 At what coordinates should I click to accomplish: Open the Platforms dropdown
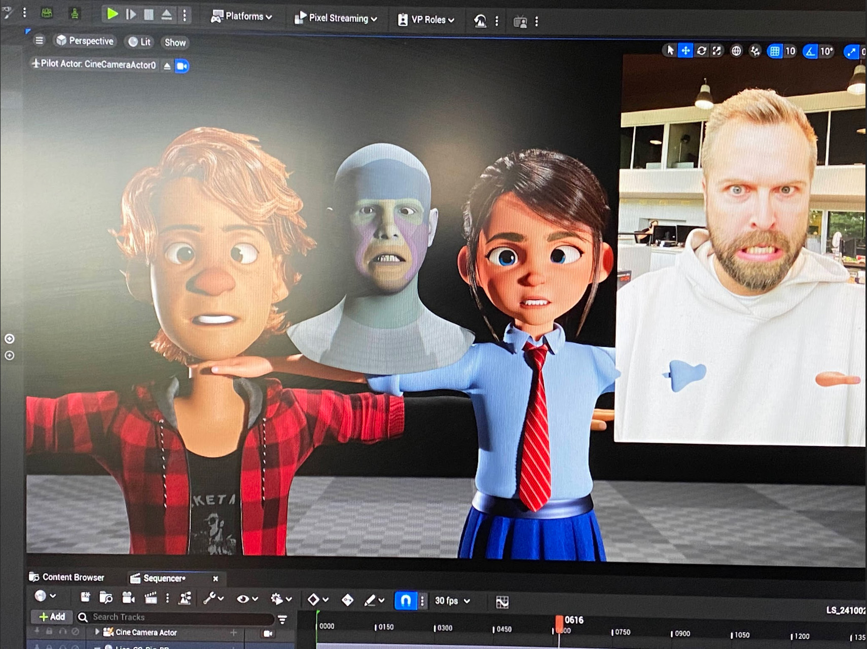(x=242, y=17)
